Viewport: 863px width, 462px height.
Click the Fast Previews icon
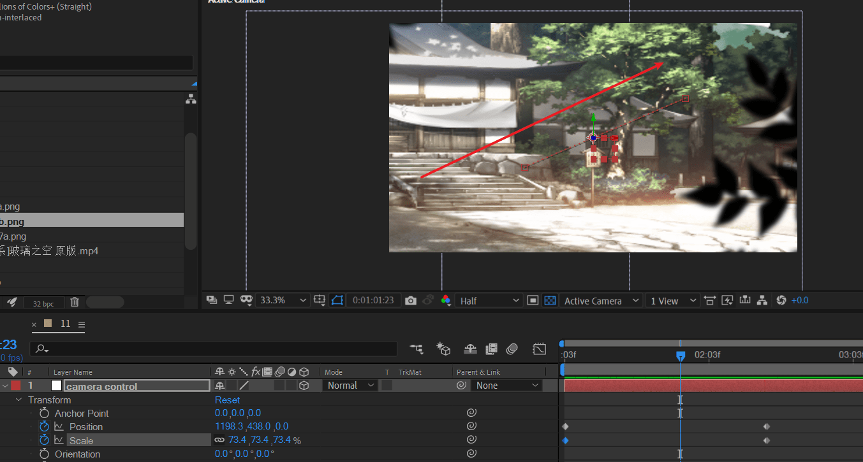(727, 300)
